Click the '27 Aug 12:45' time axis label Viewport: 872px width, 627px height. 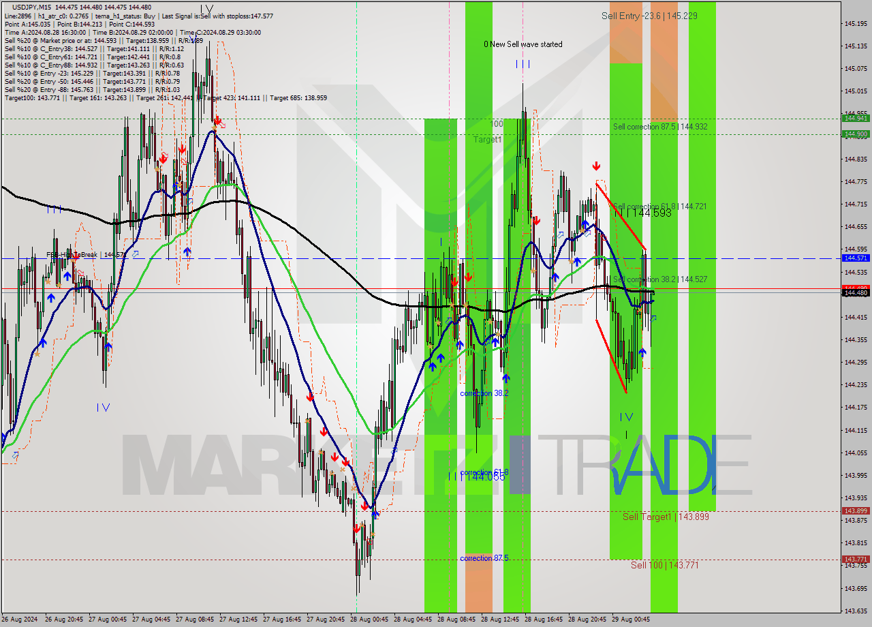pyautogui.click(x=238, y=620)
